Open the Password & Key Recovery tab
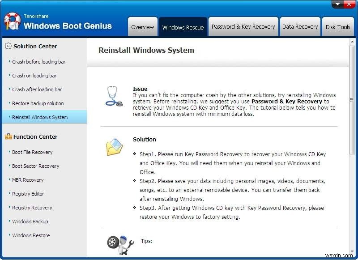Image resolution: width=358 pixels, height=260 pixels. pos(244,27)
